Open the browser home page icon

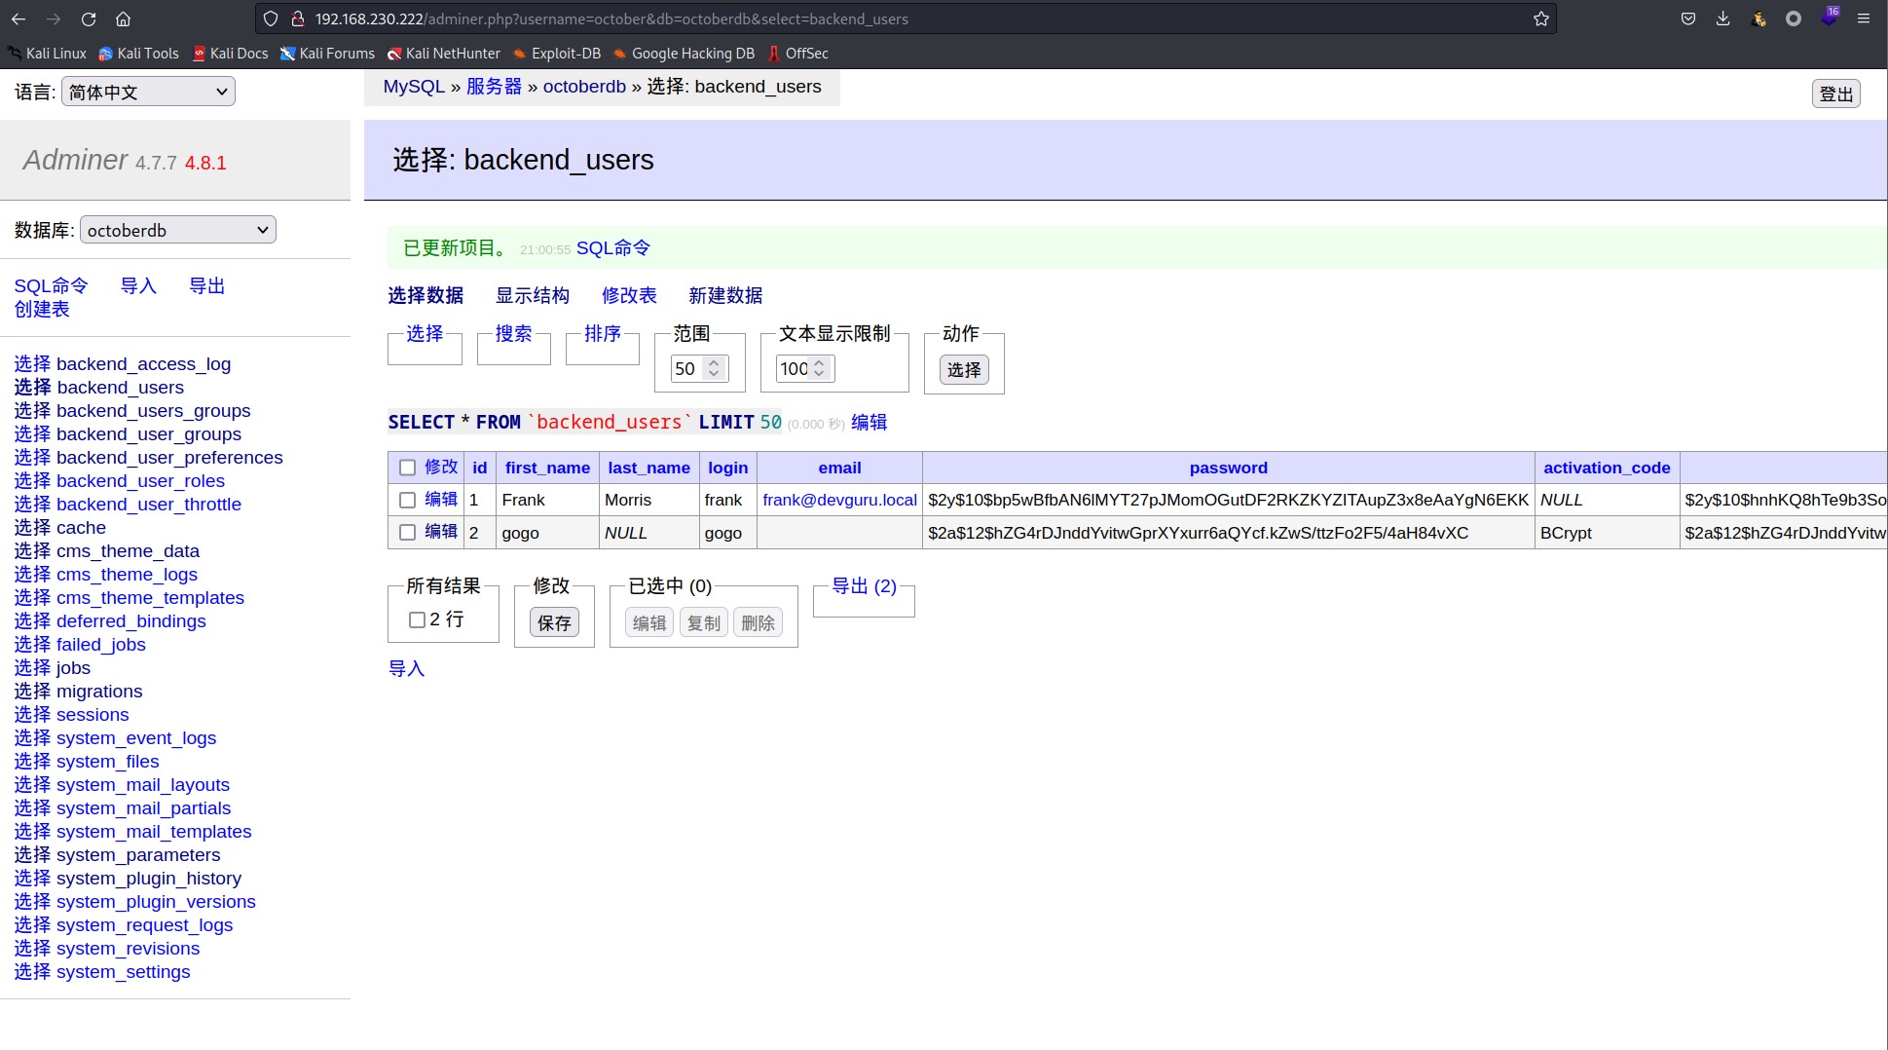pyautogui.click(x=123, y=19)
